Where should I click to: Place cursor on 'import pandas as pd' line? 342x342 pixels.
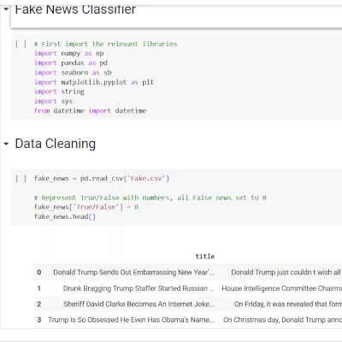click(71, 63)
